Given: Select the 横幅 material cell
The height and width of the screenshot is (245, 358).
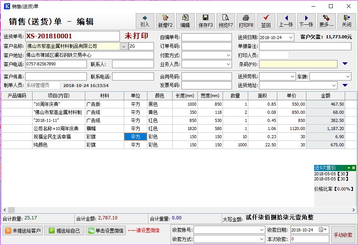Looking at the screenshot, I should click(105, 128).
